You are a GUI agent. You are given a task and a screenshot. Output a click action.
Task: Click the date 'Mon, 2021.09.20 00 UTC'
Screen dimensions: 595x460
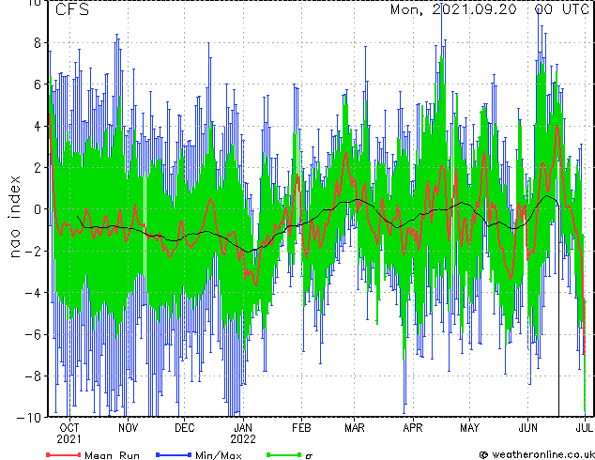point(490,9)
